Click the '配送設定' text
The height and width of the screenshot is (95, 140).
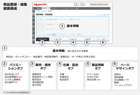click(64, 79)
